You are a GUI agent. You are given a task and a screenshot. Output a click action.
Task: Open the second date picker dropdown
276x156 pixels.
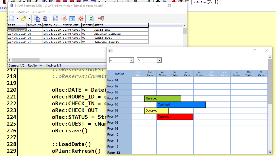click(159, 60)
